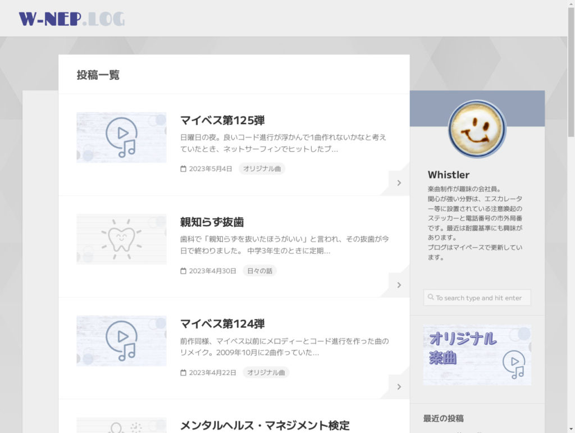The image size is (575, 433).
Task: Open the 親知らず抜歯 tooth thumbnail
Action: (121, 239)
